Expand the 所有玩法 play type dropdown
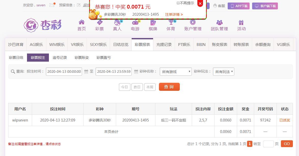 coord(223,72)
